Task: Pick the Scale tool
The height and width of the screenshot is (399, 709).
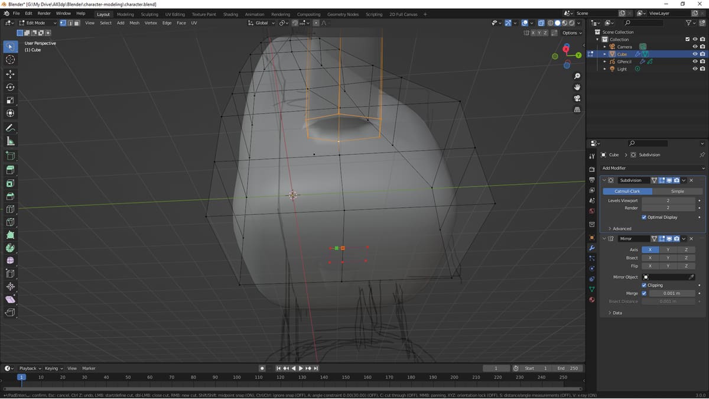Action: 10,100
